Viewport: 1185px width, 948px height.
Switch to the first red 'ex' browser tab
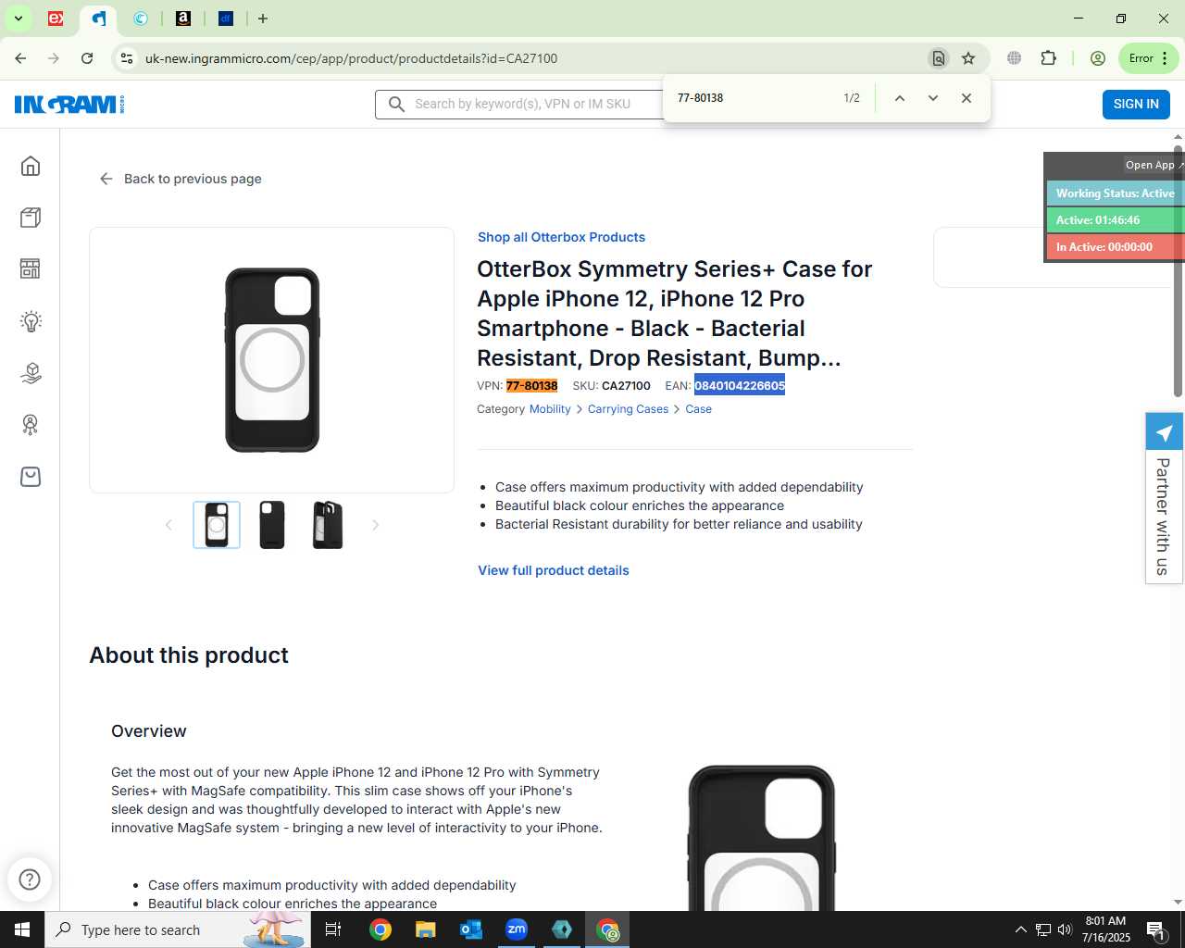[x=56, y=19]
